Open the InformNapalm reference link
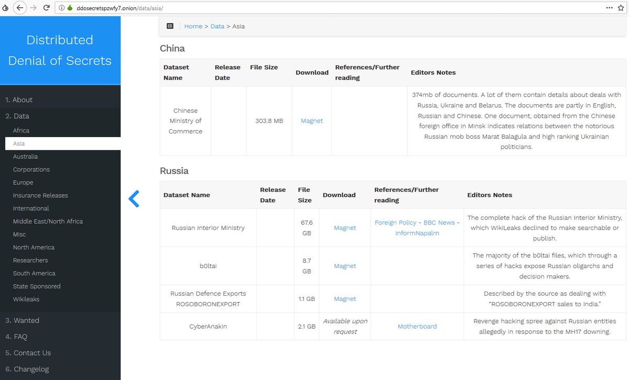The width and height of the screenshot is (629, 380). (417, 233)
